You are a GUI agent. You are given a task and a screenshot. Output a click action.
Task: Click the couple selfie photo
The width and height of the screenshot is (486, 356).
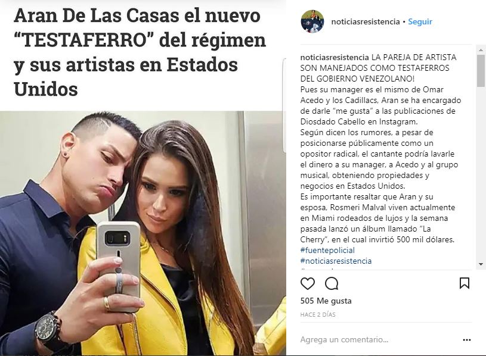[x=143, y=233]
